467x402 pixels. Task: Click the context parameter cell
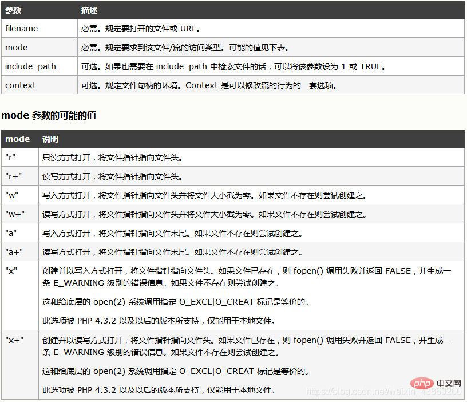(x=21, y=85)
